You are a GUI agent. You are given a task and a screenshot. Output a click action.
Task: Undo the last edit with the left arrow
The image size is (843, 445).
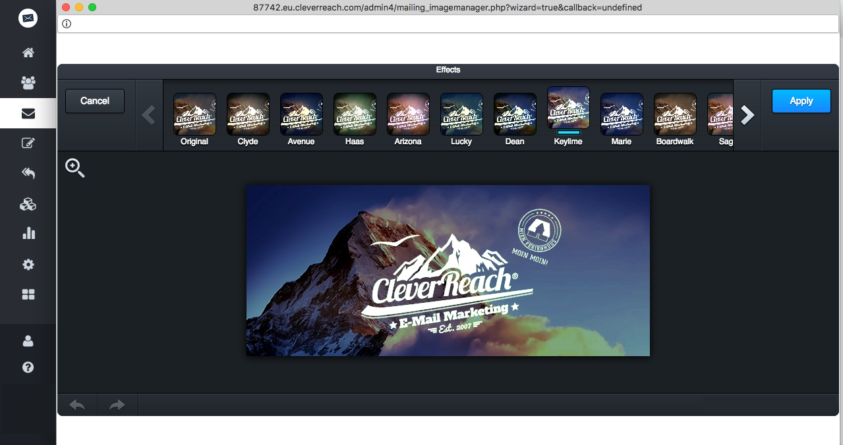coord(77,406)
